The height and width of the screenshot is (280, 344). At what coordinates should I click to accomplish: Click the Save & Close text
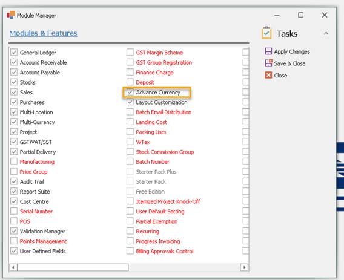[289, 63]
